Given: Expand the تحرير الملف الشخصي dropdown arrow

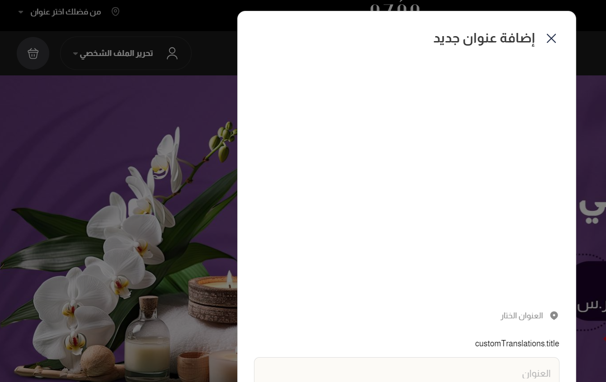Looking at the screenshot, I should point(75,54).
